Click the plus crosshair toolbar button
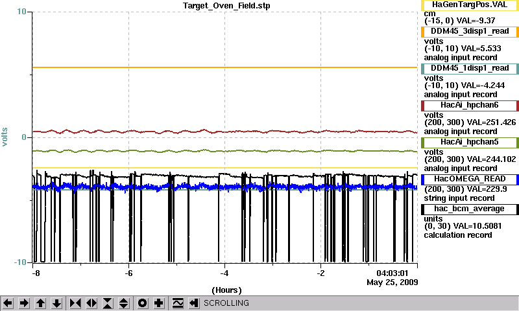The width and height of the screenshot is (519, 311). tap(159, 303)
